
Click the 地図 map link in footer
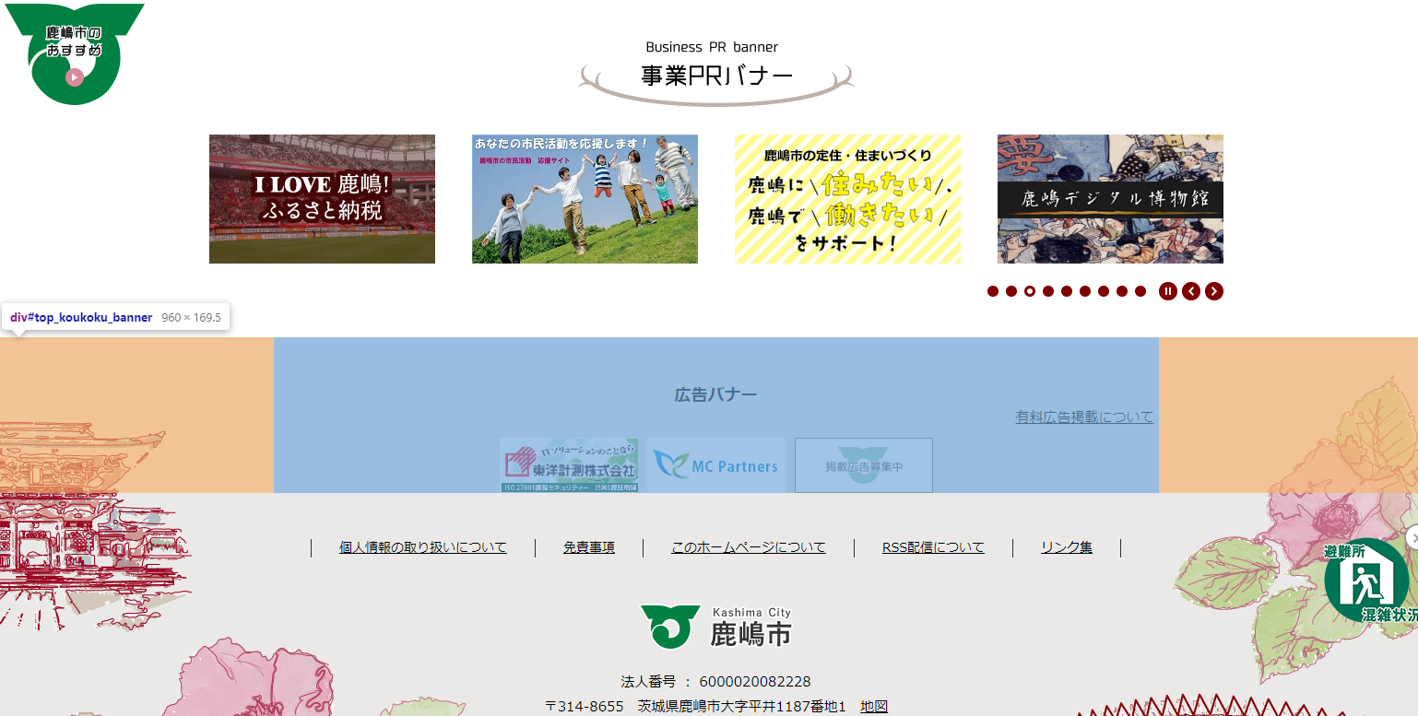872,705
